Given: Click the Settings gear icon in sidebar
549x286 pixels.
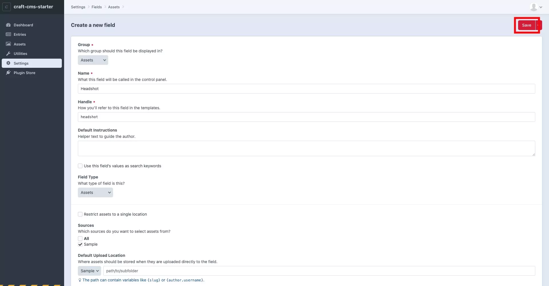Looking at the screenshot, I should pyautogui.click(x=8, y=63).
